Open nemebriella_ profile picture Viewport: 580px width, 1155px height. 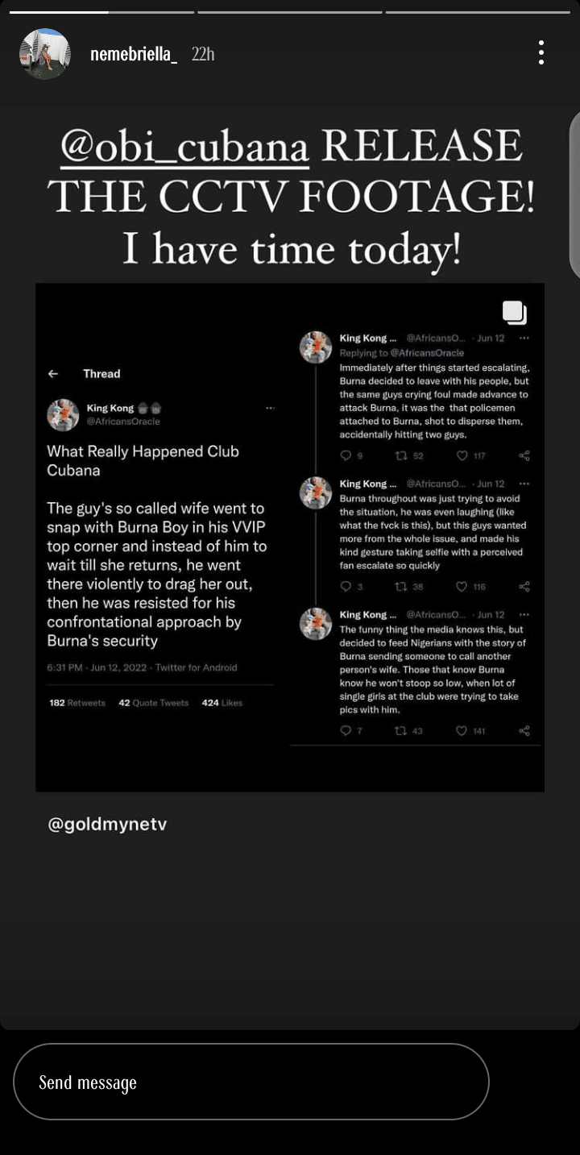pyautogui.click(x=45, y=54)
